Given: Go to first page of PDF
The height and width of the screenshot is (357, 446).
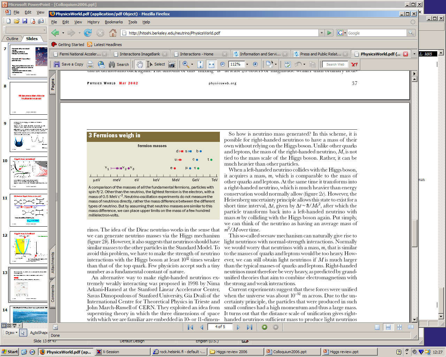Looking at the screenshot, I should click(190, 327).
